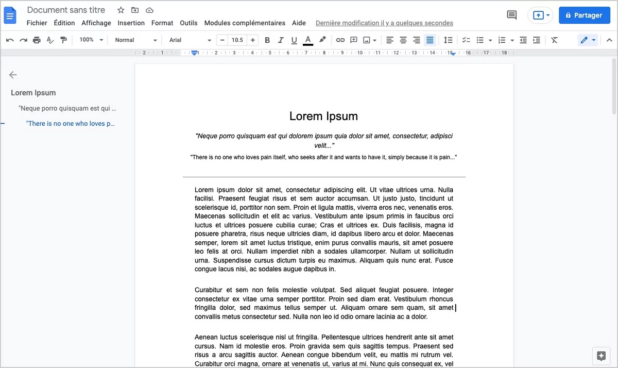618x368 pixels.
Task: Open the Aide menu
Action: click(x=299, y=23)
